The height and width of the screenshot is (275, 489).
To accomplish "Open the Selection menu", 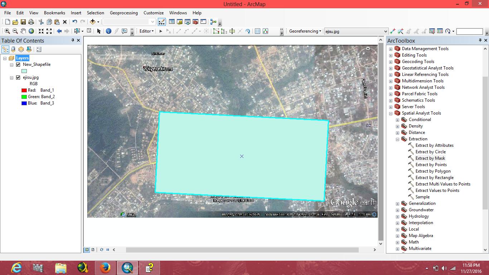I will point(96,13).
